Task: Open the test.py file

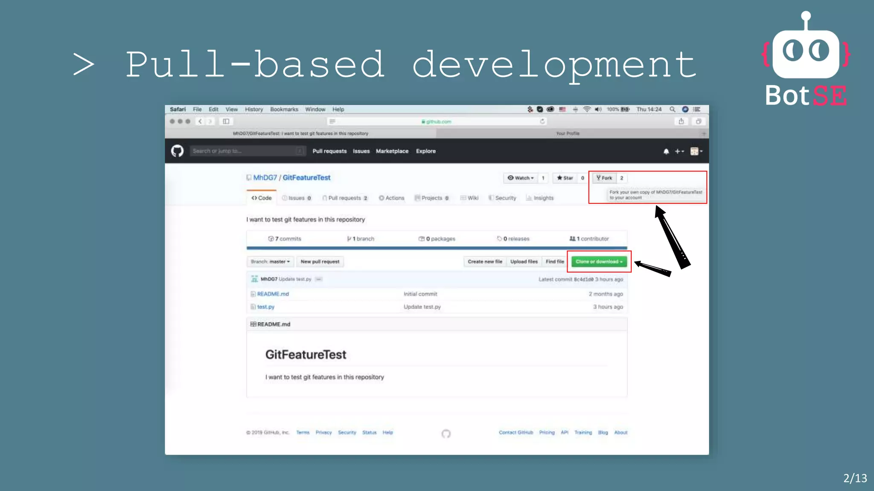Action: [265, 307]
